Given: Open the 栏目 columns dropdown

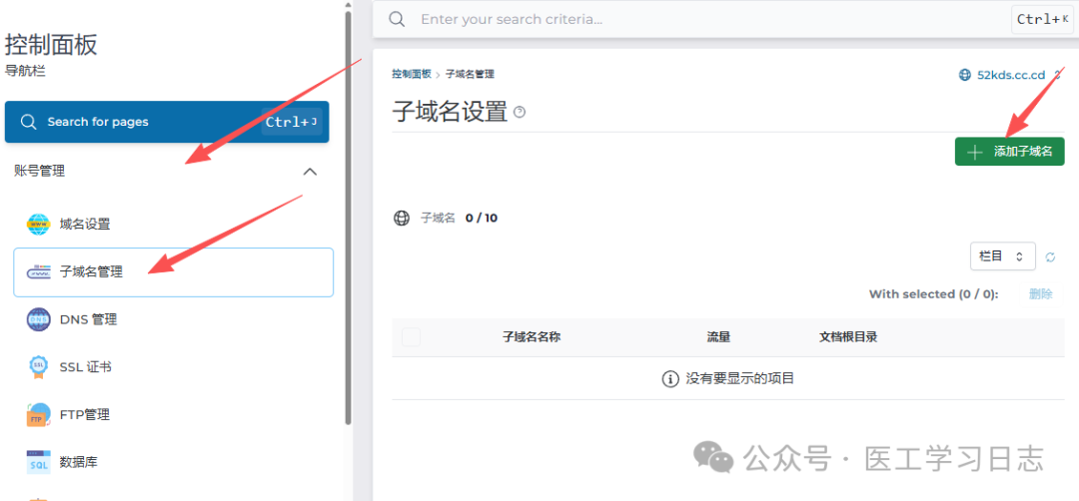Looking at the screenshot, I should point(1003,256).
